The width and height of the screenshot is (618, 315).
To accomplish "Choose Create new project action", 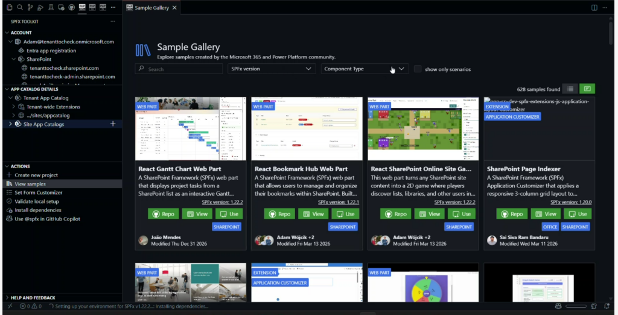I will point(36,175).
